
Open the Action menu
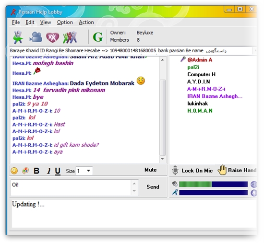coord(86,22)
